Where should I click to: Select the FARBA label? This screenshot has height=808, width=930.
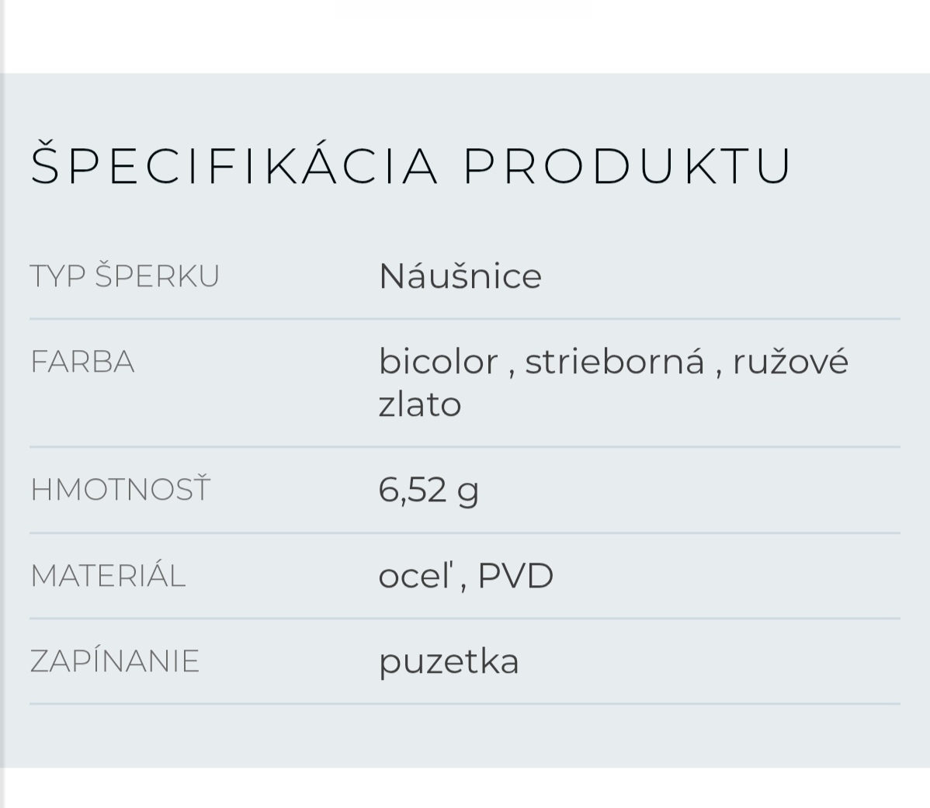pyautogui.click(x=82, y=362)
